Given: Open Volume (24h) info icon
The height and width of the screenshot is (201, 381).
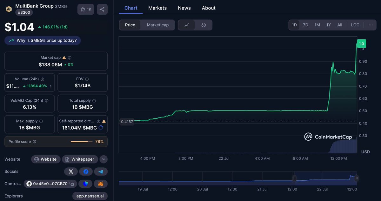Looking at the screenshot, I should (42, 79).
